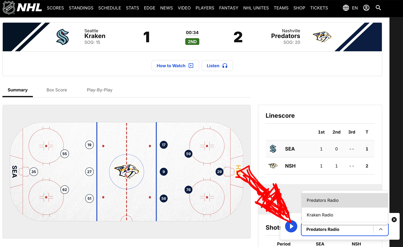Select Kraken player 51 on rink
The height and width of the screenshot is (247, 403).
tap(89, 198)
